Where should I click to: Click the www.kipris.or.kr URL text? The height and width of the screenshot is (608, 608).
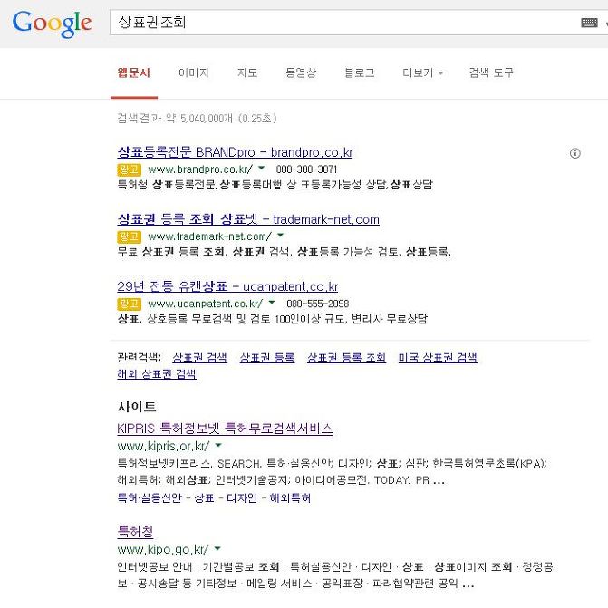[163, 446]
